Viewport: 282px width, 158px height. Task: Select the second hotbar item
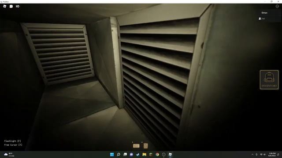point(146,146)
